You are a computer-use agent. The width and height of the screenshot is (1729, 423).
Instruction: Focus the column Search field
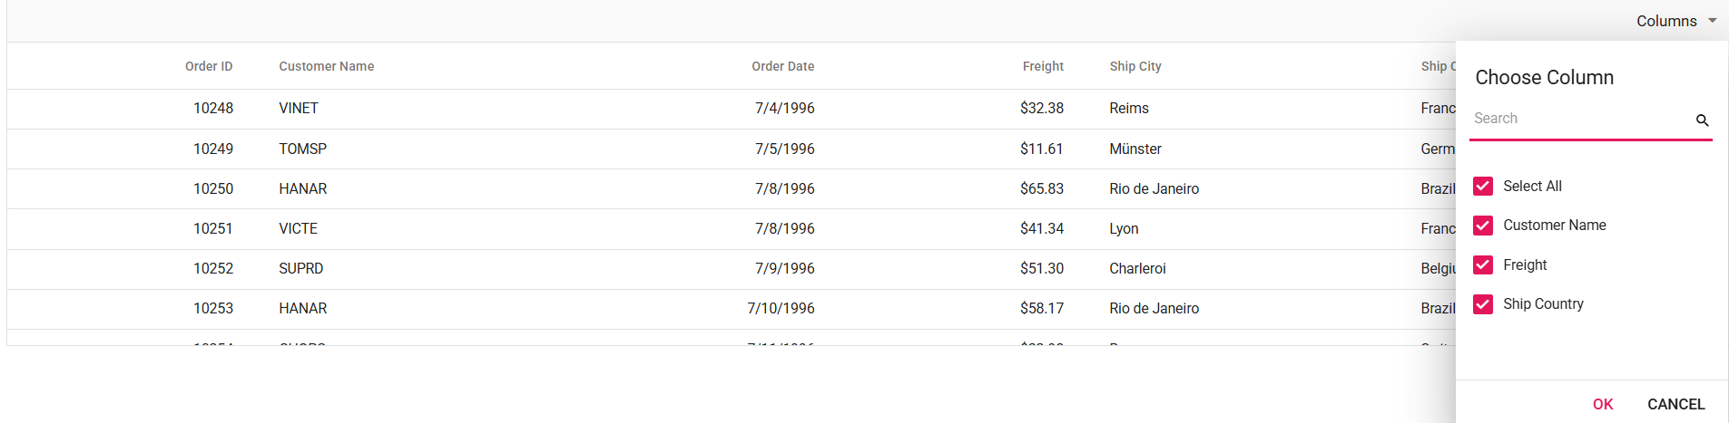tap(1579, 119)
